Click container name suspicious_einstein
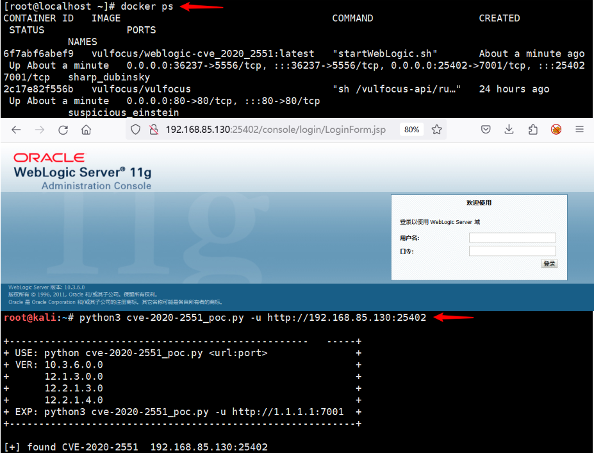The width and height of the screenshot is (594, 453). coord(124,113)
